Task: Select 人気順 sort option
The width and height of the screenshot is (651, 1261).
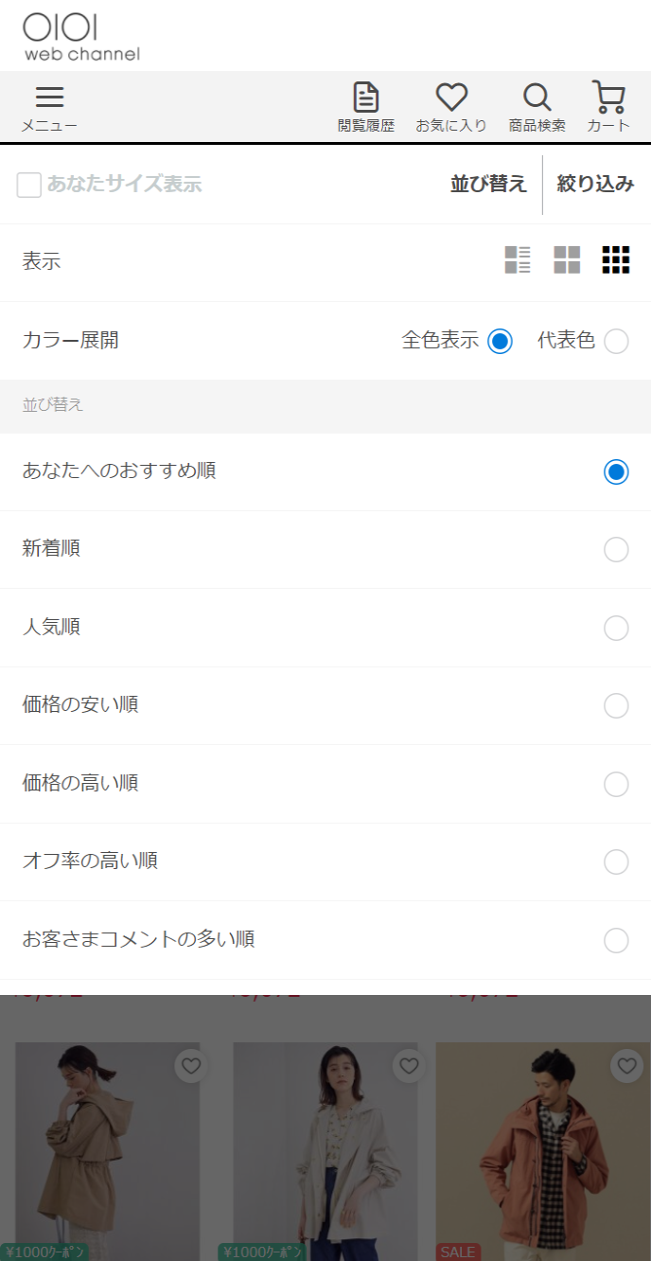Action: tap(616, 628)
